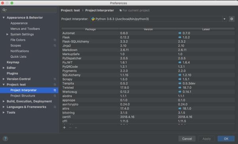
Task: Click the help question mark icon
Action: coord(5,138)
